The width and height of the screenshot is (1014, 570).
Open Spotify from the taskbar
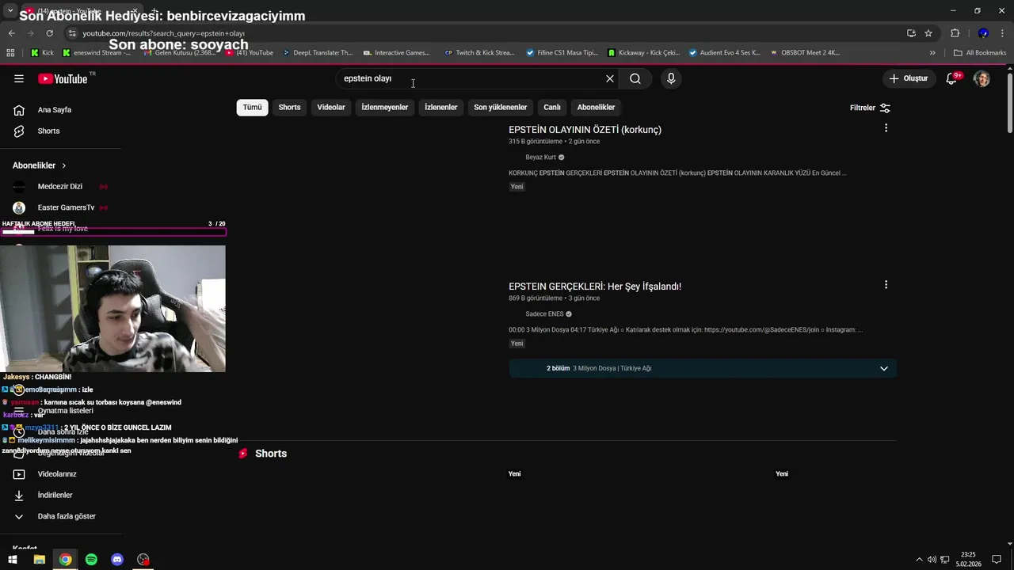click(91, 560)
